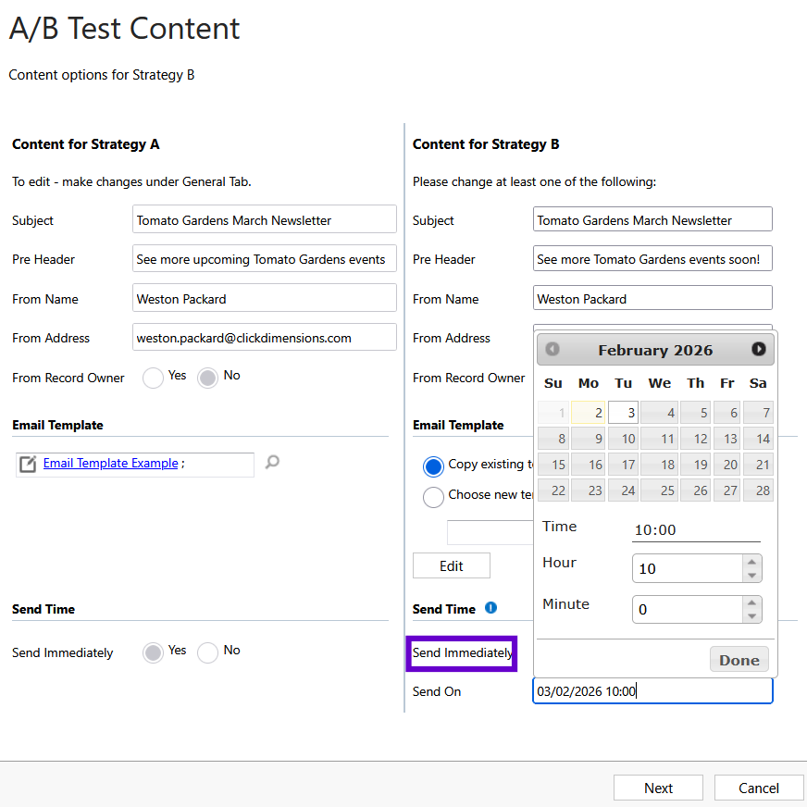Click the Strategy A From Name field
This screenshot has height=807, width=807.
click(x=265, y=298)
